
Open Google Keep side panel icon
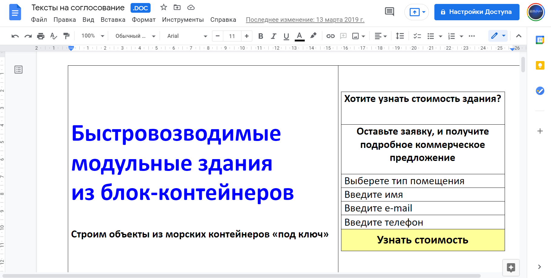point(540,65)
